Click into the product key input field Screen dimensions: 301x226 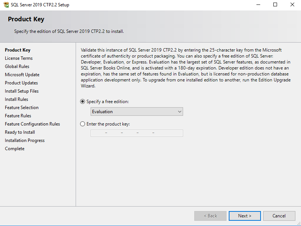click(137, 133)
